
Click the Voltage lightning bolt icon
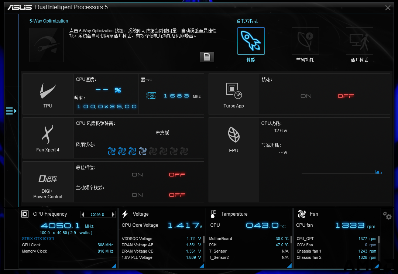coord(125,214)
